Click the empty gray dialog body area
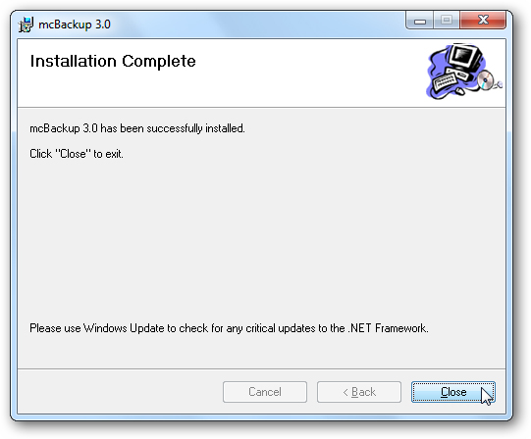 261,237
